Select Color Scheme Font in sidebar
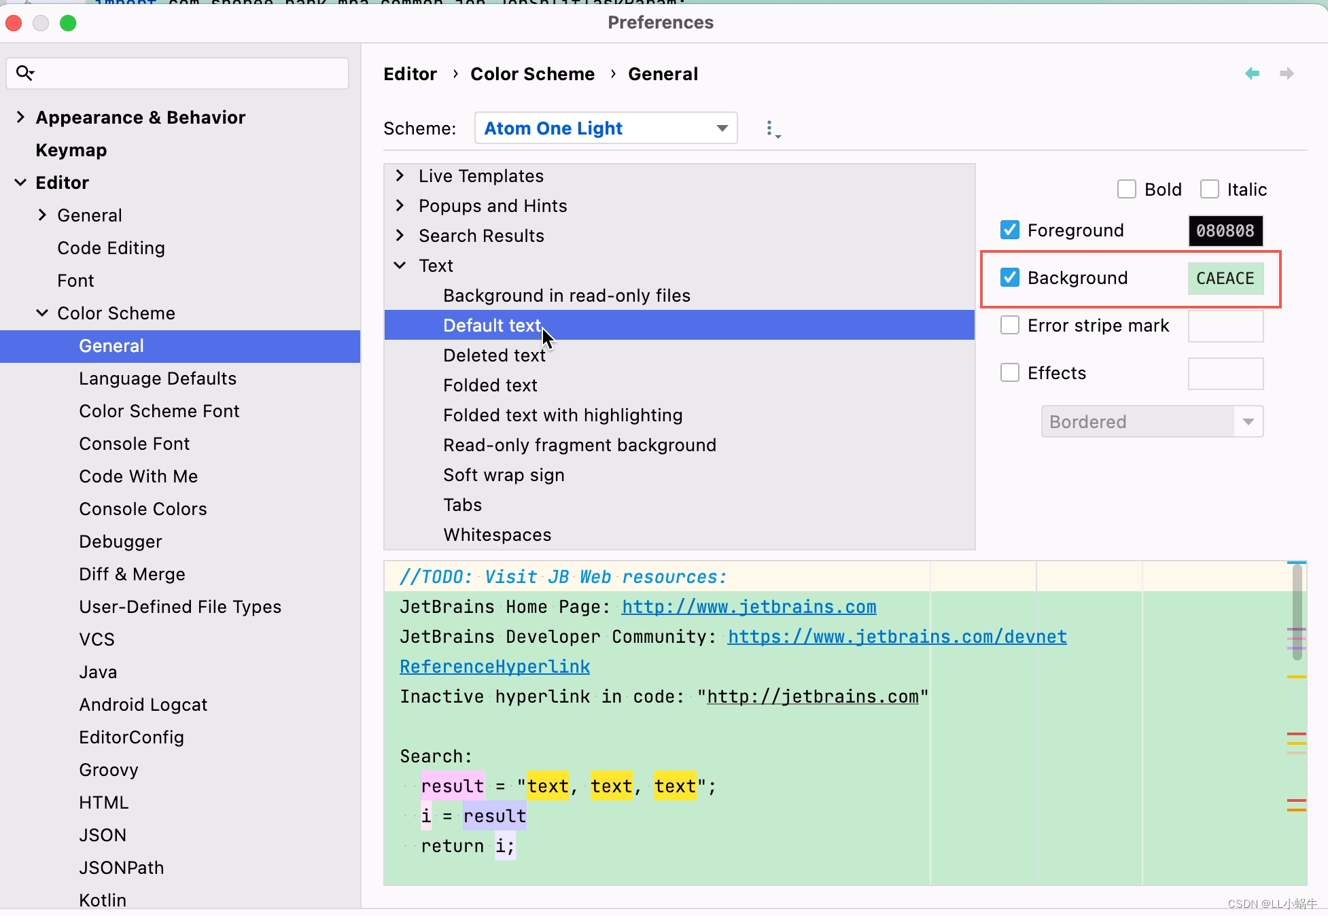This screenshot has height=916, width=1328. pos(159,411)
